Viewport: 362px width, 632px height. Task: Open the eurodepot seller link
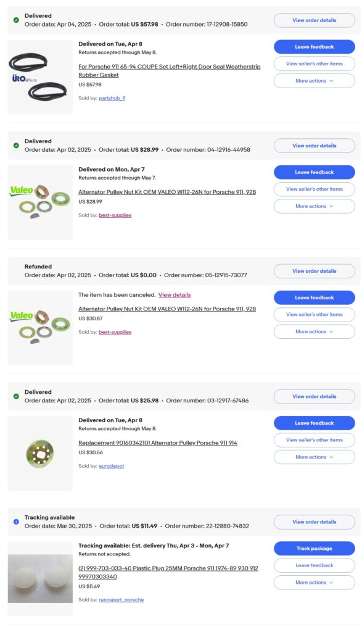tap(112, 466)
